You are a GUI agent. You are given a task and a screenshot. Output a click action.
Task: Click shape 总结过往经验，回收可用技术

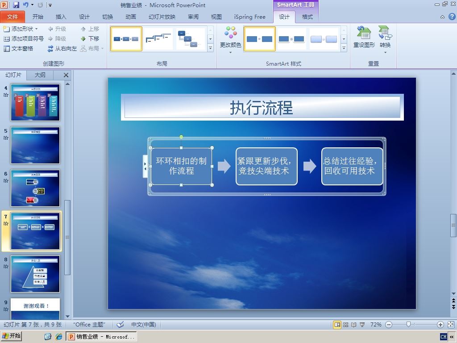352,166
